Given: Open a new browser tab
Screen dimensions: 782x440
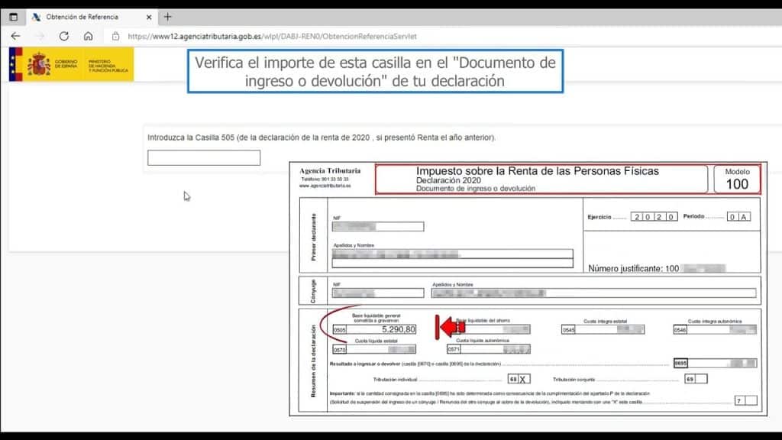Looking at the screenshot, I should point(168,15).
